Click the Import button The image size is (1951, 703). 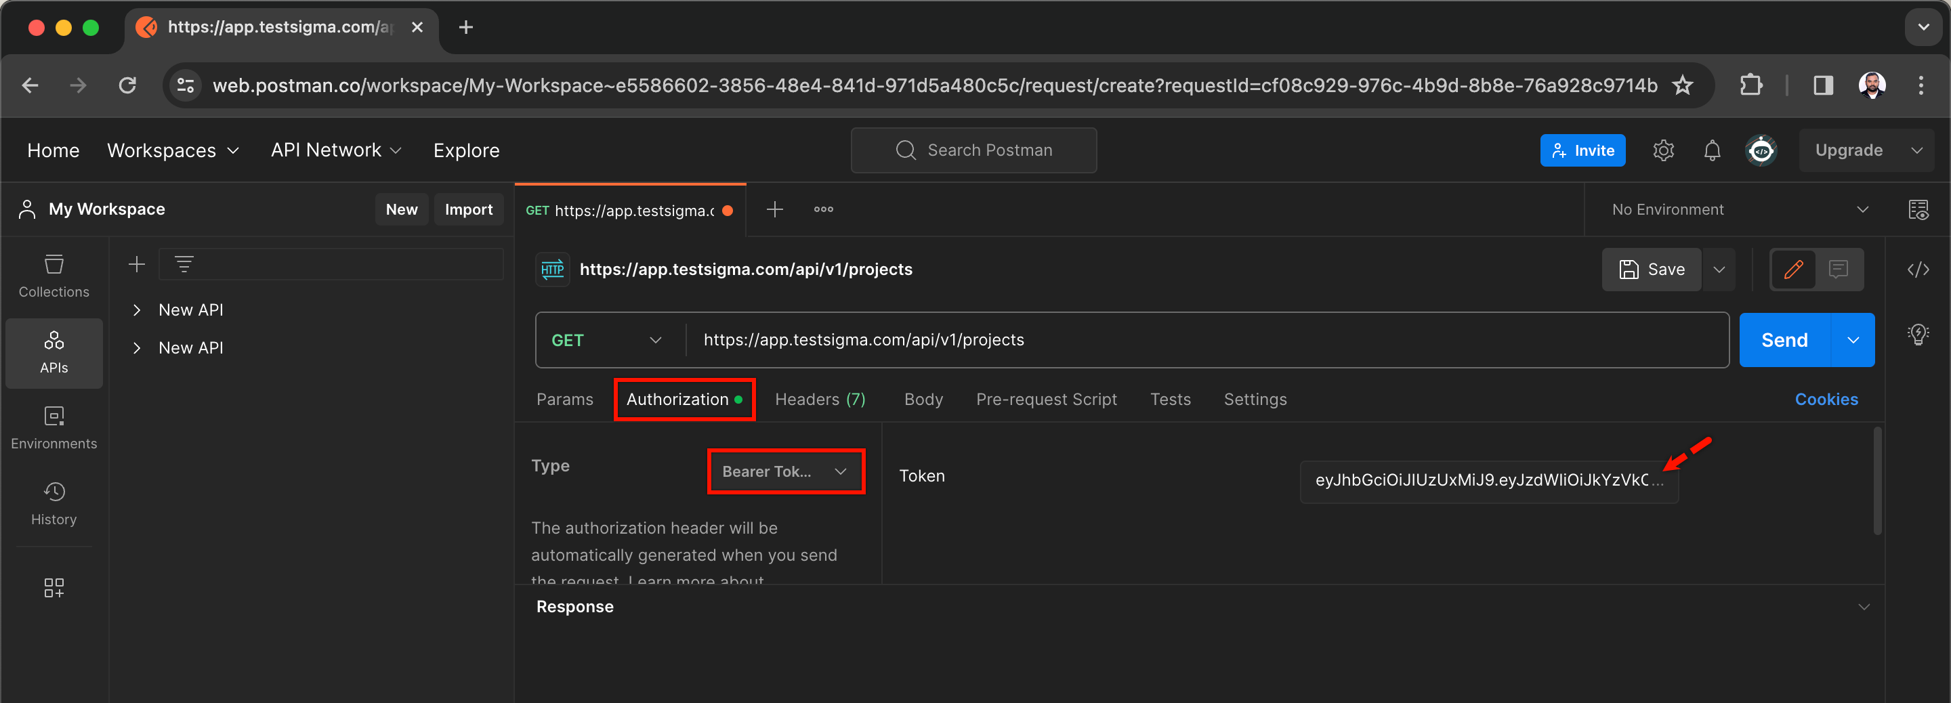[468, 210]
